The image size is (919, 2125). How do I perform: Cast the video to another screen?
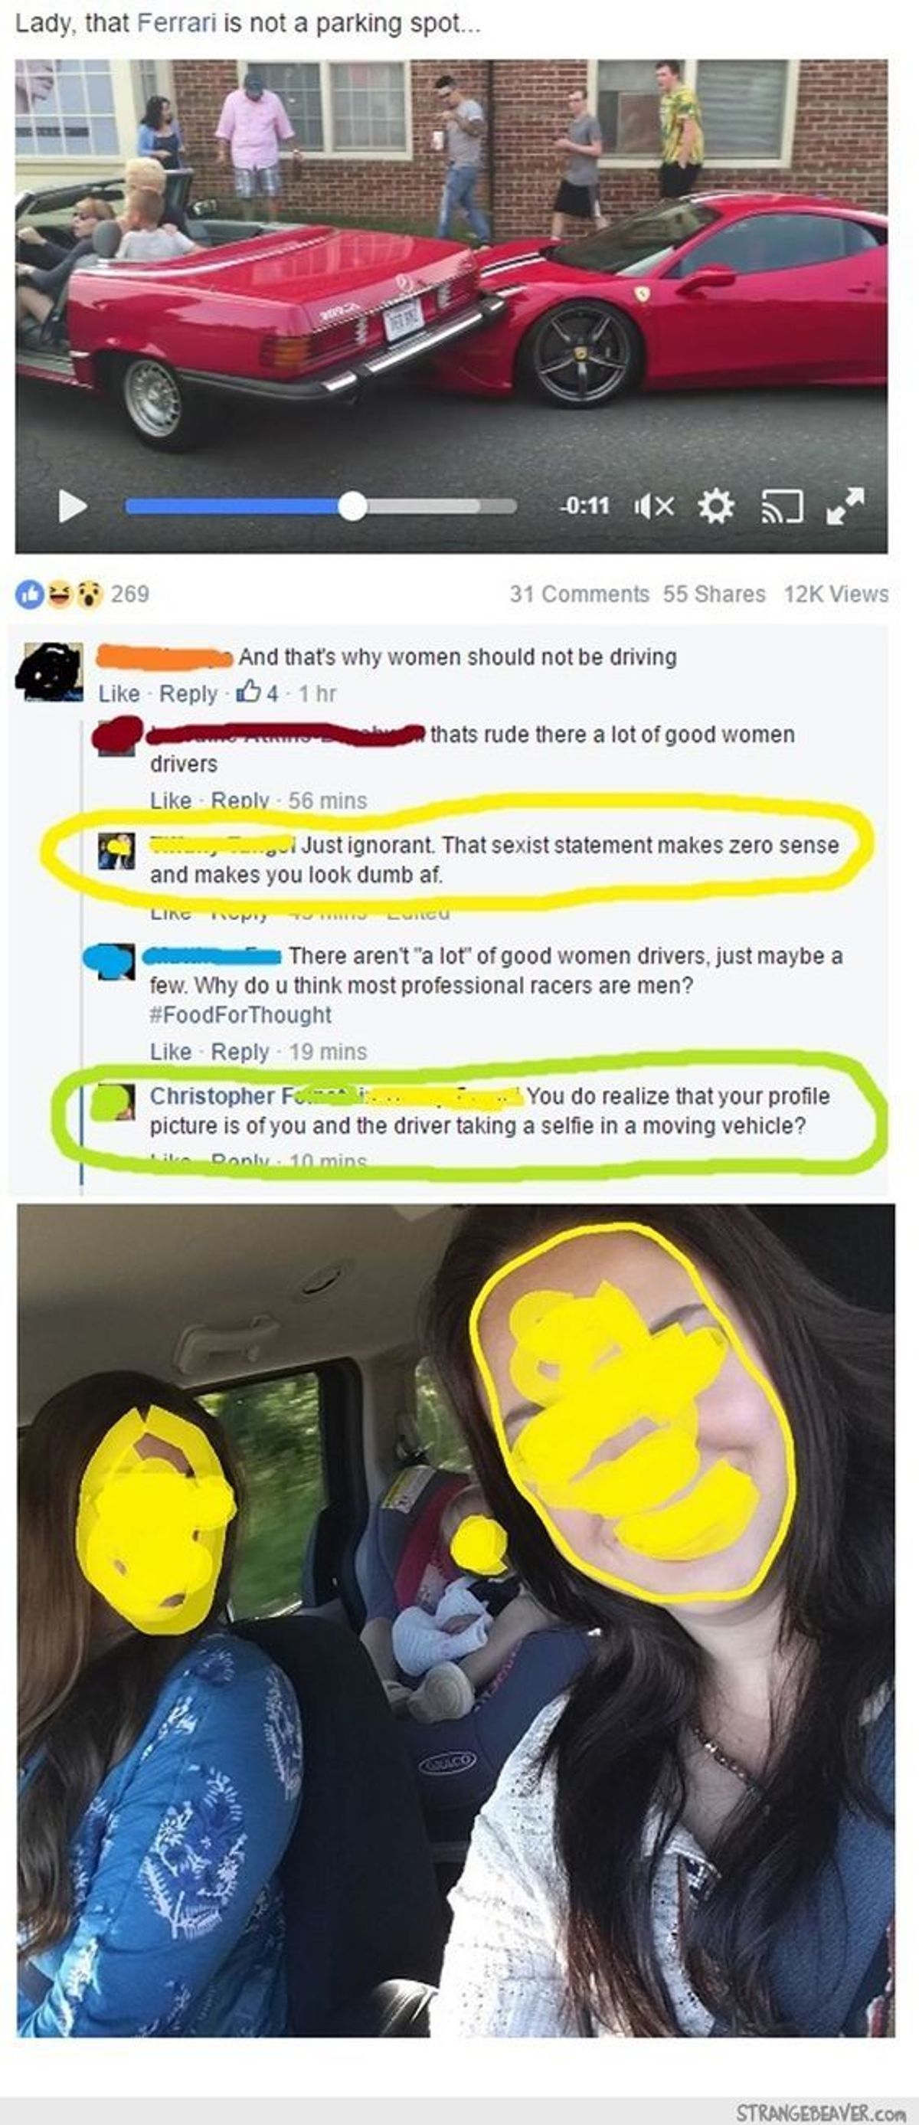point(780,506)
